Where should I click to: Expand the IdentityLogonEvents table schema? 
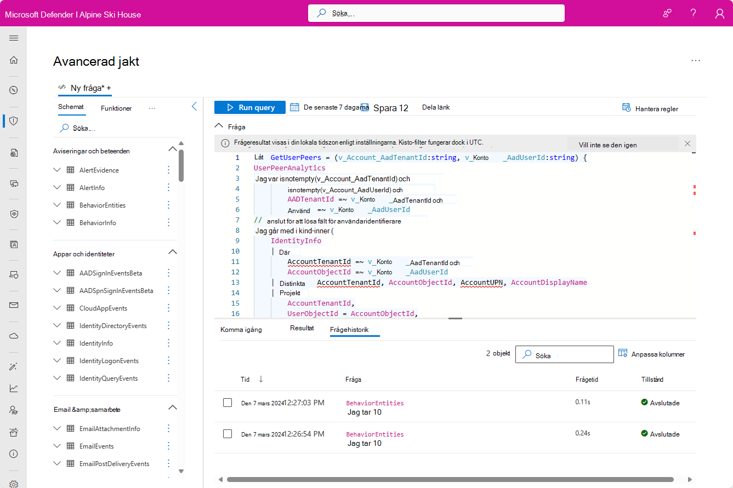[x=58, y=360]
